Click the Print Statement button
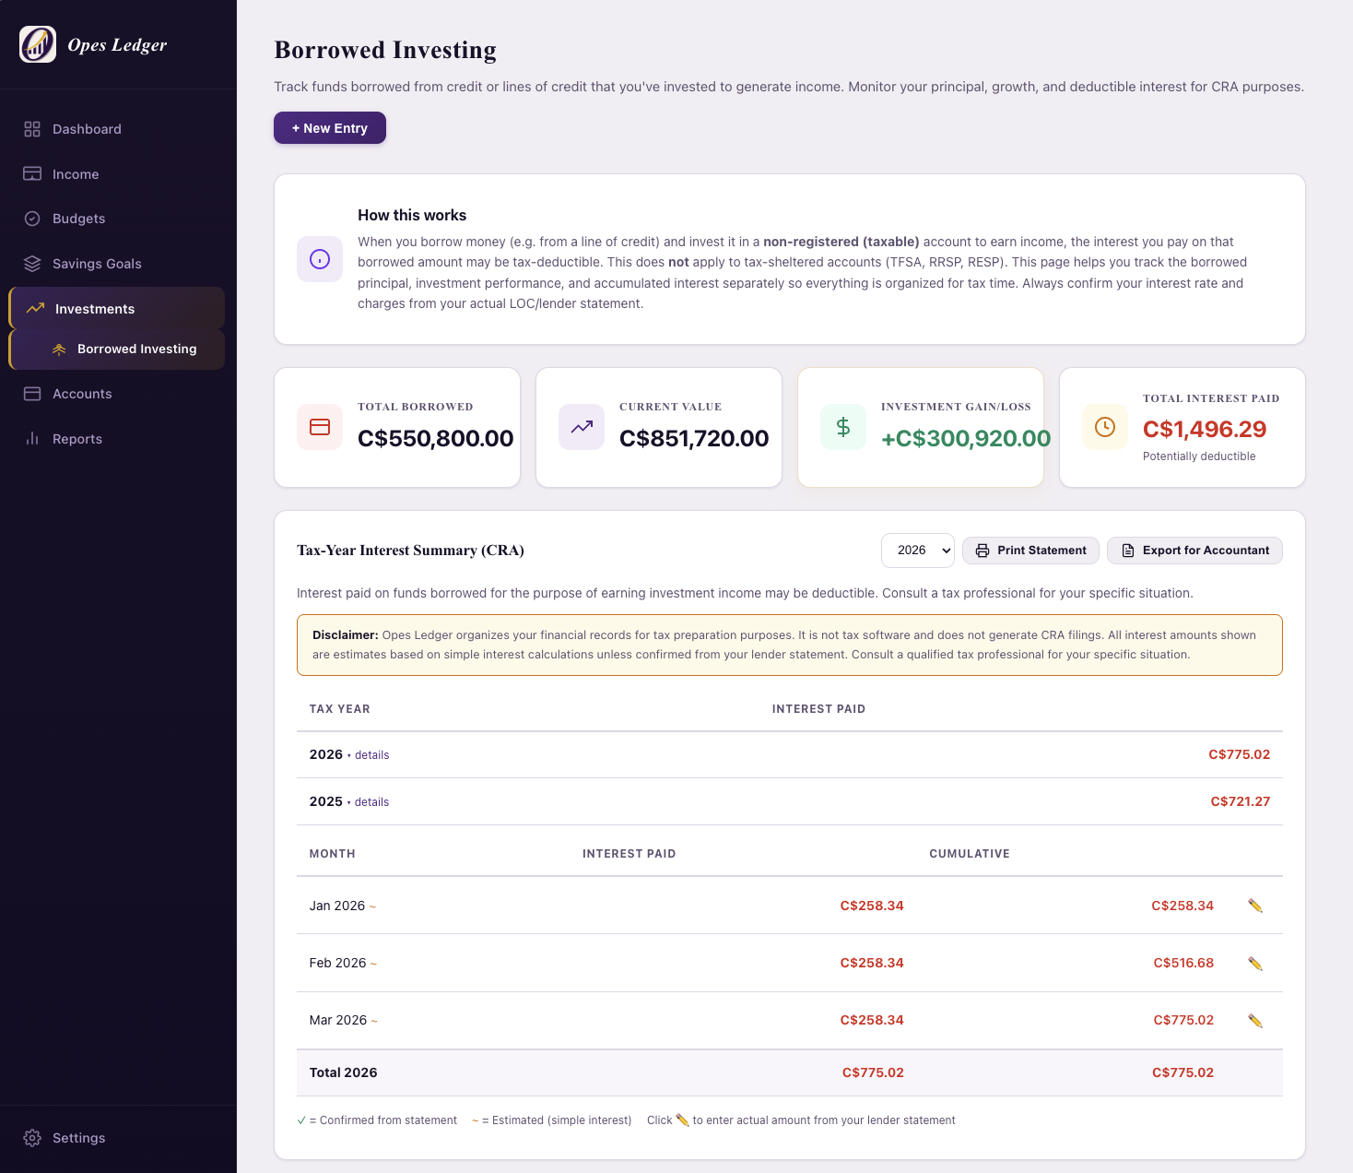The width and height of the screenshot is (1353, 1173). (x=1030, y=551)
